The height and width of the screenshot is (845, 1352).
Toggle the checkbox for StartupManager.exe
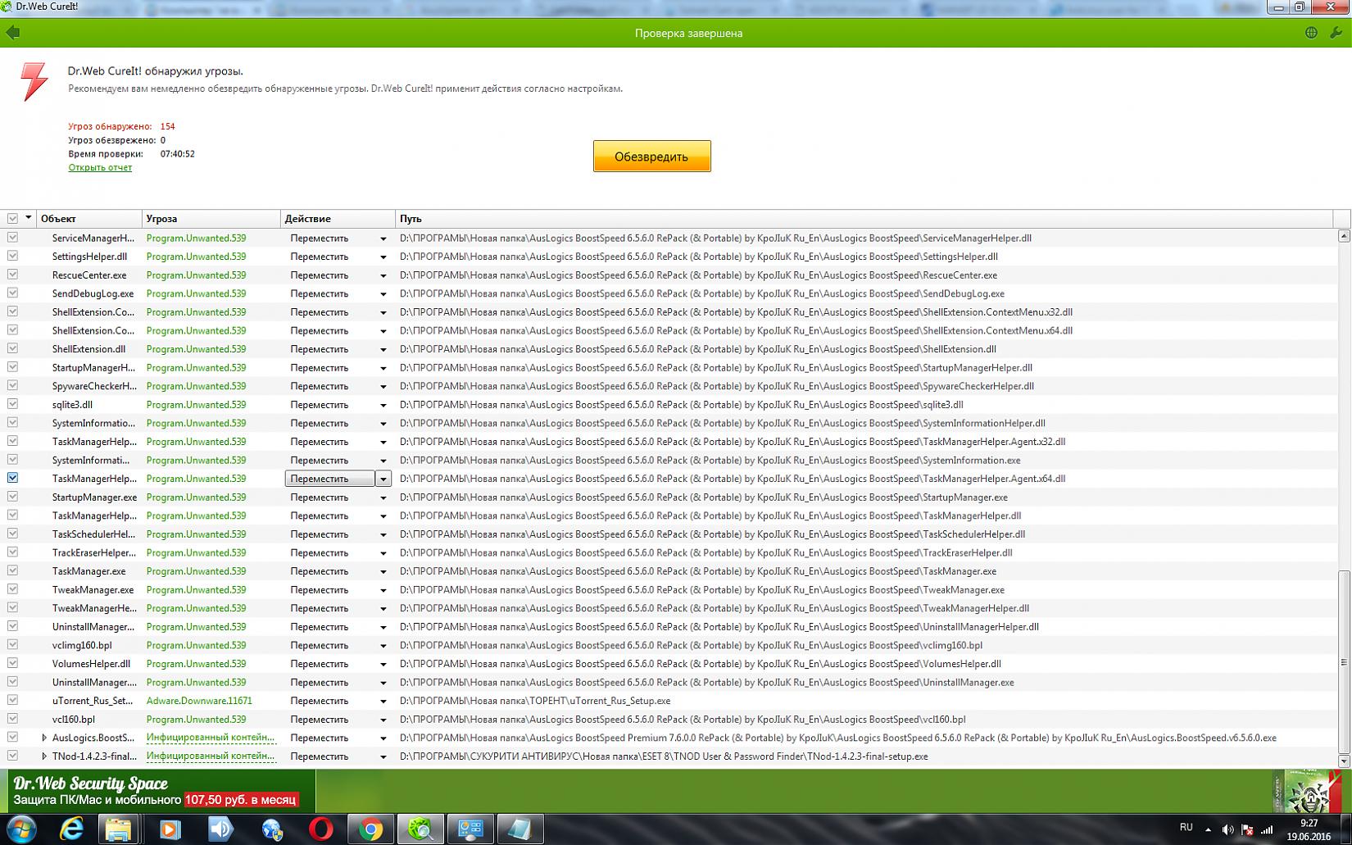12,497
